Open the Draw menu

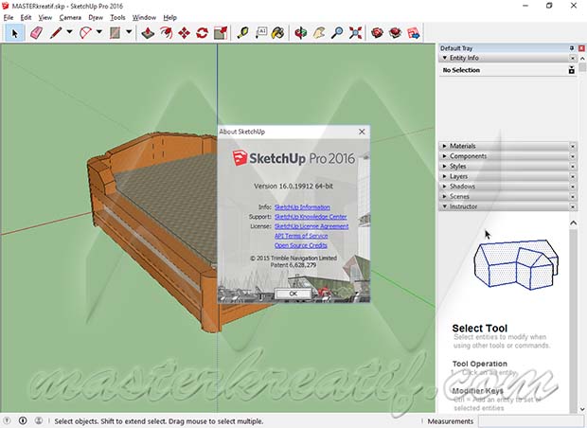[96, 18]
